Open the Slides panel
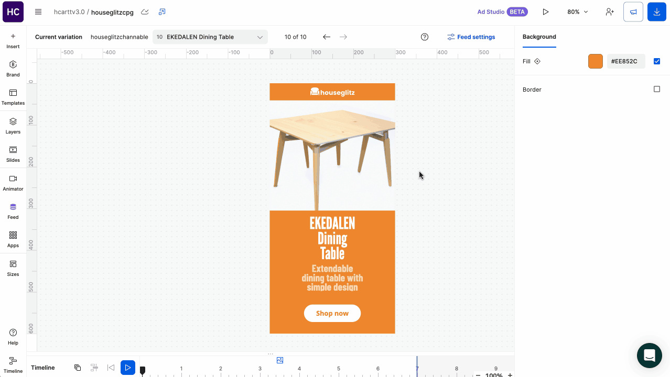Screen dimensions: 670x377 pos(13,154)
